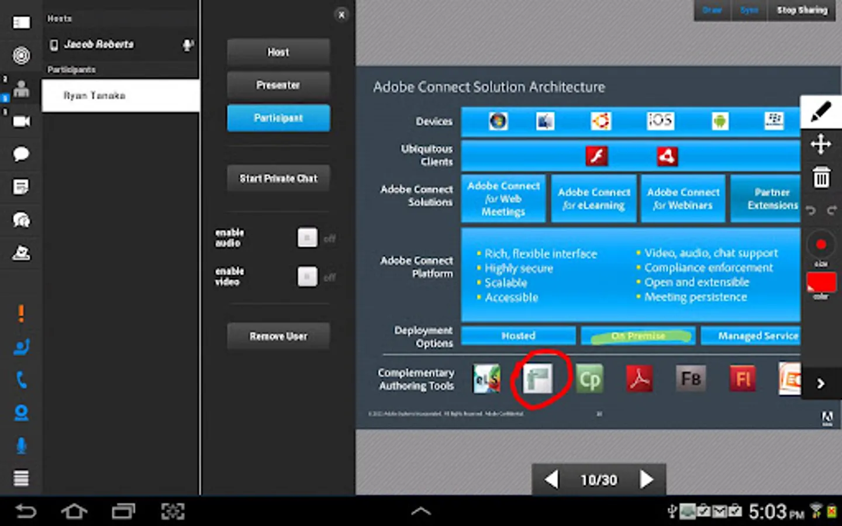Set role to Presenter

coord(278,85)
